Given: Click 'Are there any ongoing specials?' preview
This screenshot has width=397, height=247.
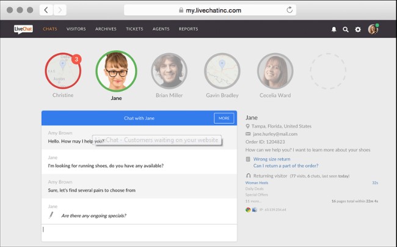Looking at the screenshot, I should tap(93, 216).
